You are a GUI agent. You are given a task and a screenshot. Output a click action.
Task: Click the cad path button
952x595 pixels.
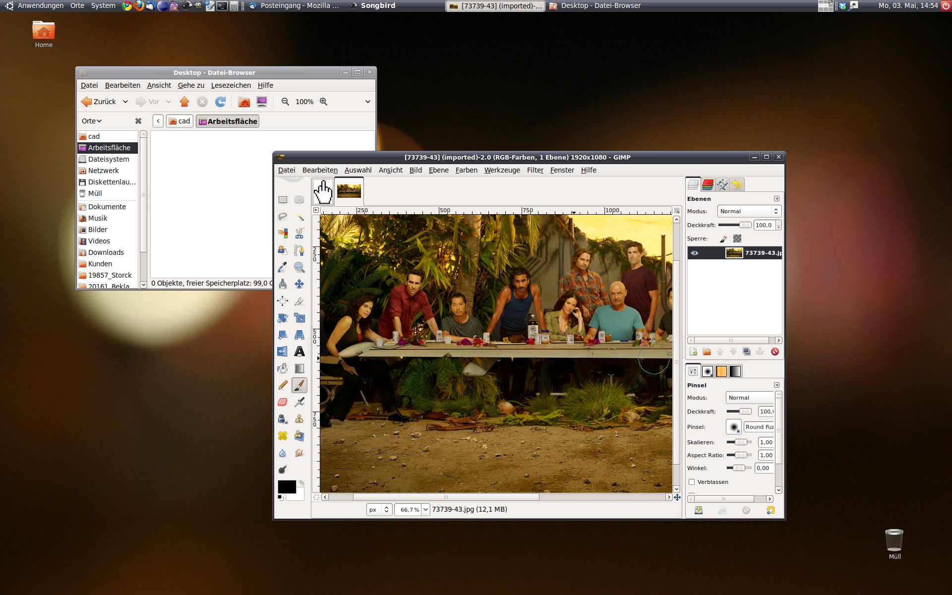point(179,121)
